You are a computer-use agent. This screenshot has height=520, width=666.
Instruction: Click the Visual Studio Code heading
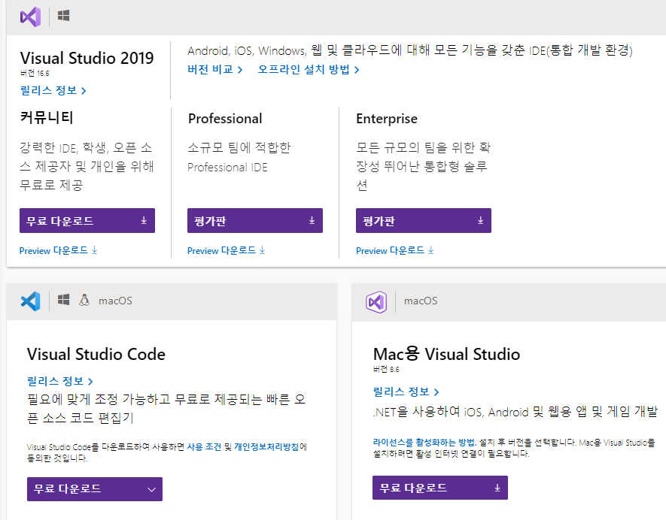(x=96, y=354)
